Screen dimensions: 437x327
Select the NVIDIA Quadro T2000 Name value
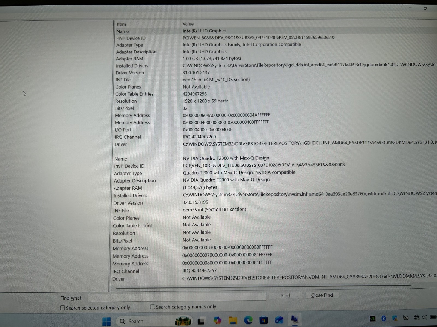(226, 158)
